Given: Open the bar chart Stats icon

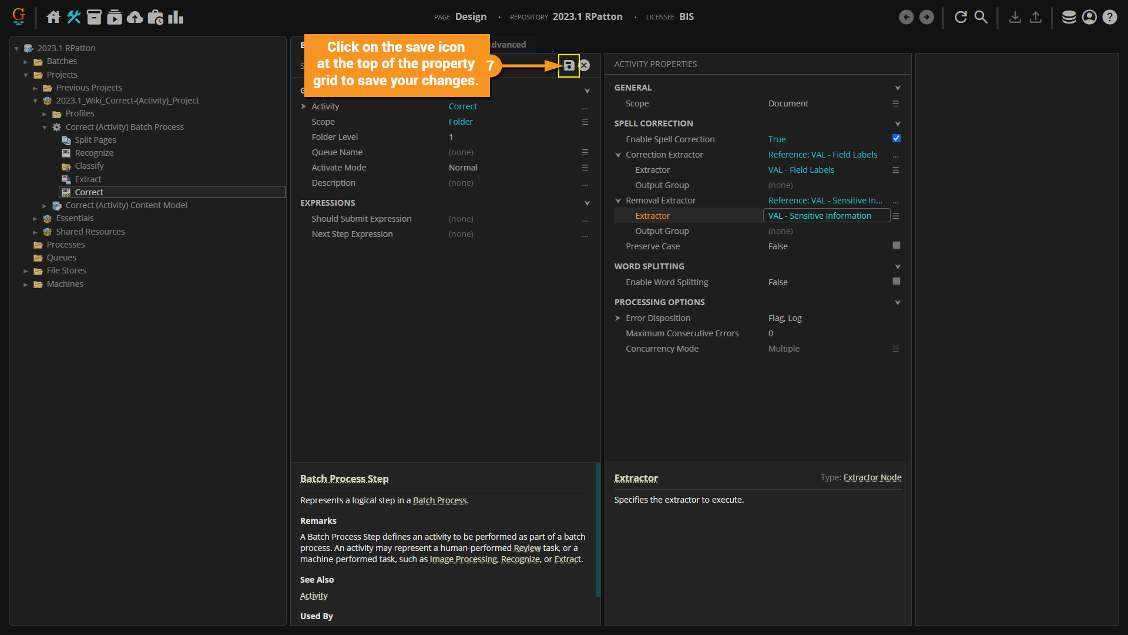Looking at the screenshot, I should (176, 17).
